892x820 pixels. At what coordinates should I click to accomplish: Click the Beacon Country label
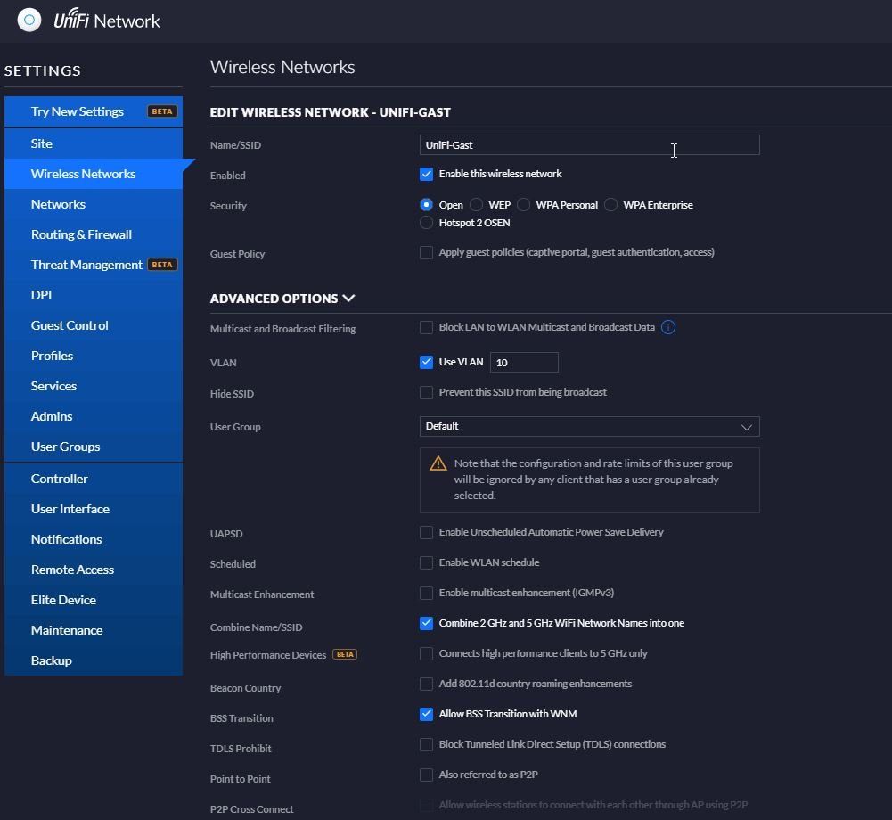click(x=245, y=688)
